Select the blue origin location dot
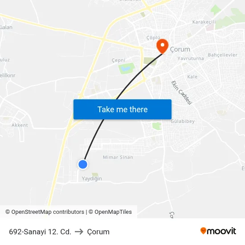Screen dimensions: 245x245 [83, 164]
